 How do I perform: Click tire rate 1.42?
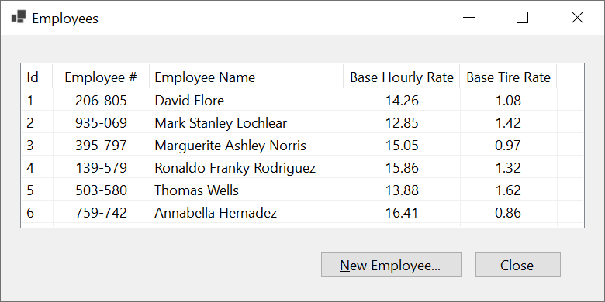[508, 123]
